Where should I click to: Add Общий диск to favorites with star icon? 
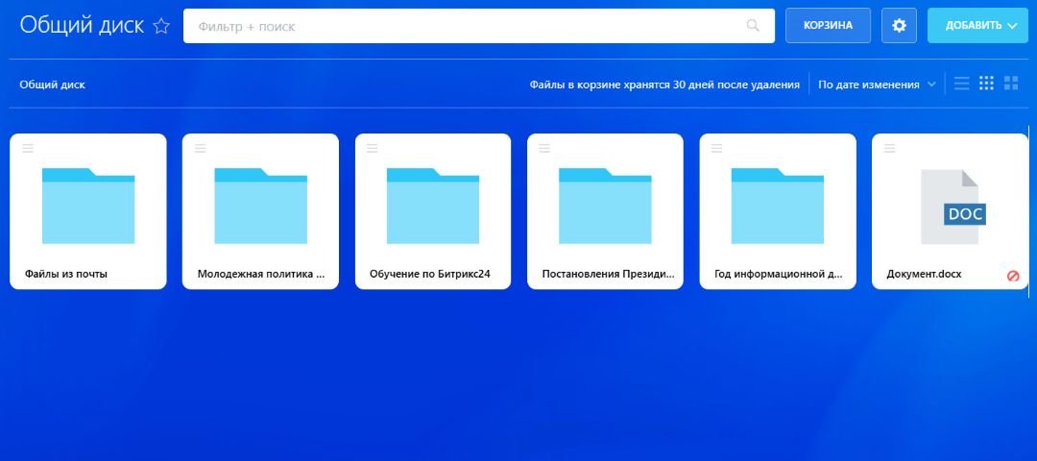coord(161,26)
